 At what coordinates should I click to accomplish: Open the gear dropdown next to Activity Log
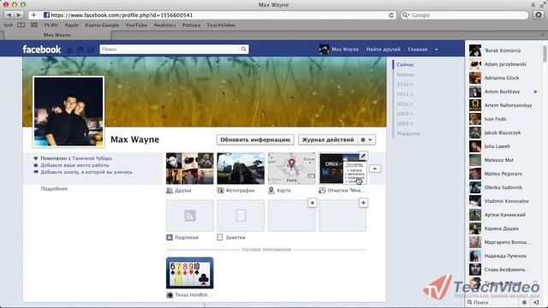tap(366, 139)
